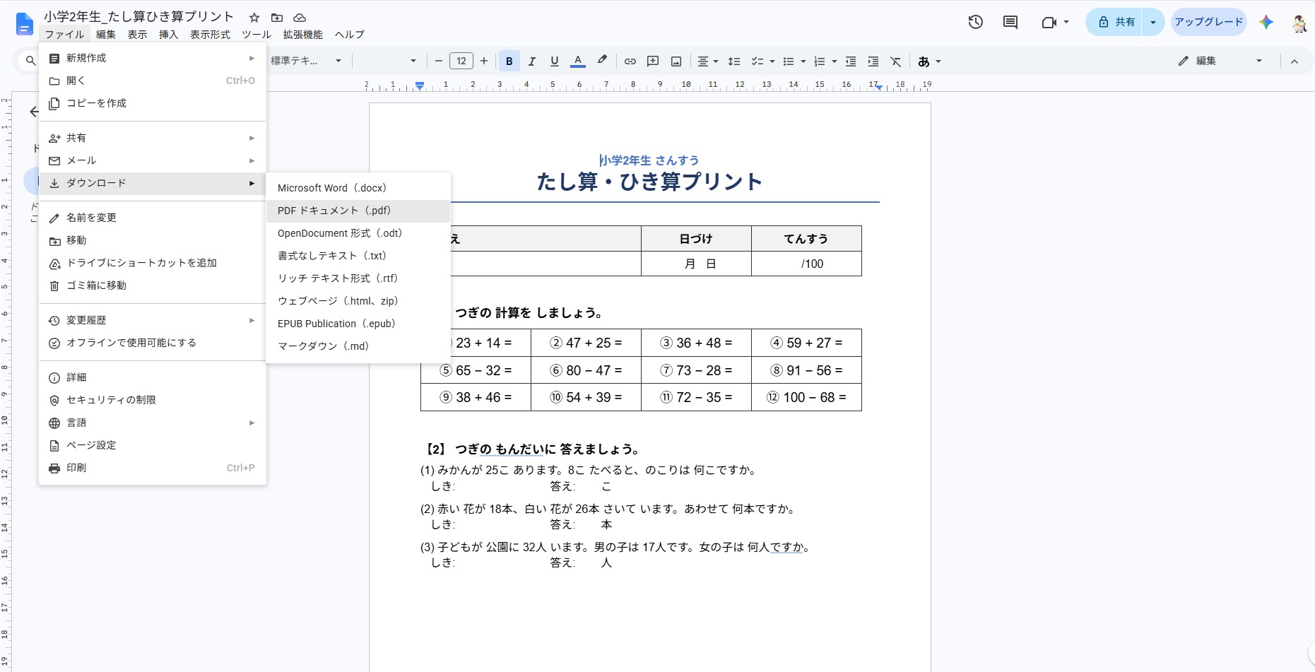Click the Gemini sparkle icon
Viewport: 1315px width, 672px height.
pos(1266,22)
